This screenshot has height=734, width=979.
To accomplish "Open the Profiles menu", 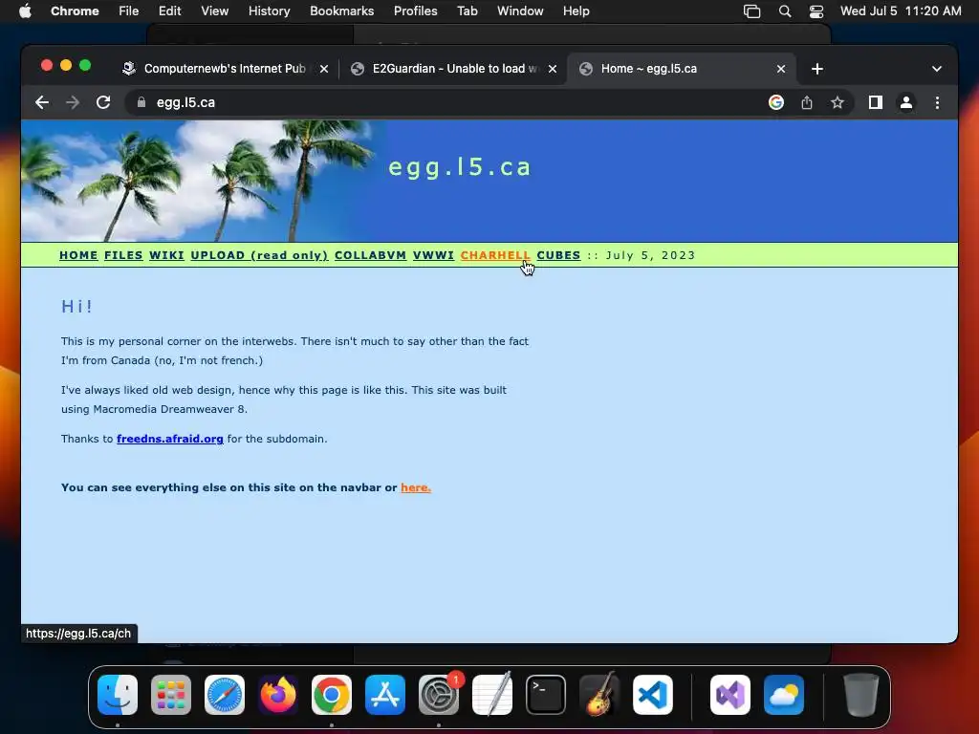I will point(415,11).
